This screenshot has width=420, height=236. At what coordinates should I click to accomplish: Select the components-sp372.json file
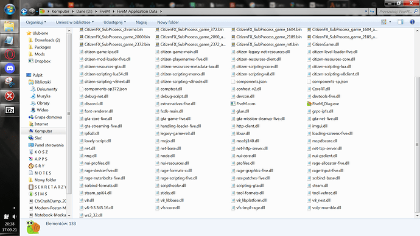pyautogui.click(x=105, y=89)
